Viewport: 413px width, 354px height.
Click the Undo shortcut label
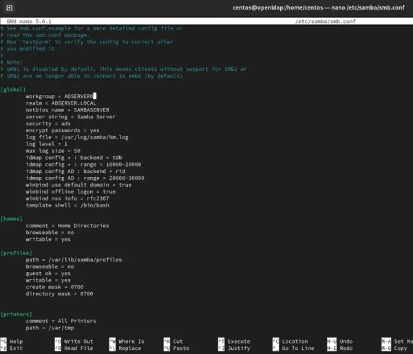[346, 341]
